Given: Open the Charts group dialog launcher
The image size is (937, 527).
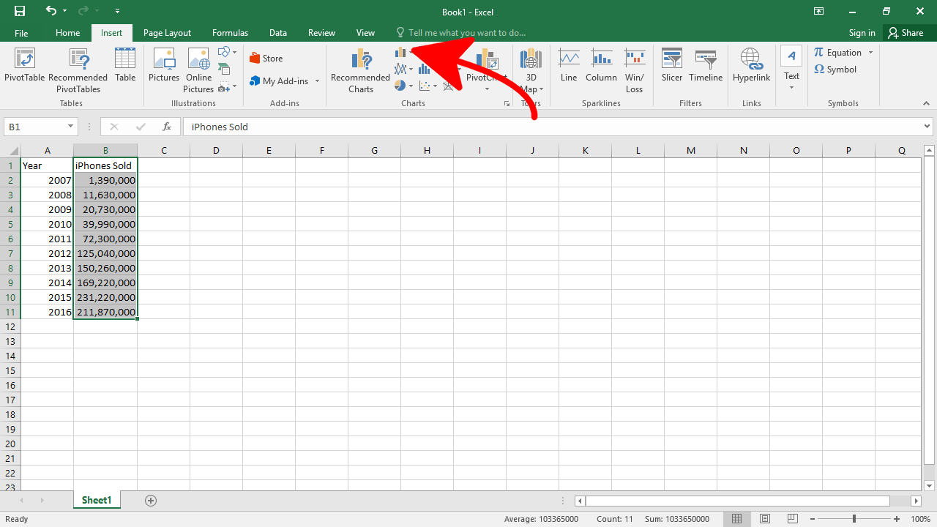Looking at the screenshot, I should [507, 104].
